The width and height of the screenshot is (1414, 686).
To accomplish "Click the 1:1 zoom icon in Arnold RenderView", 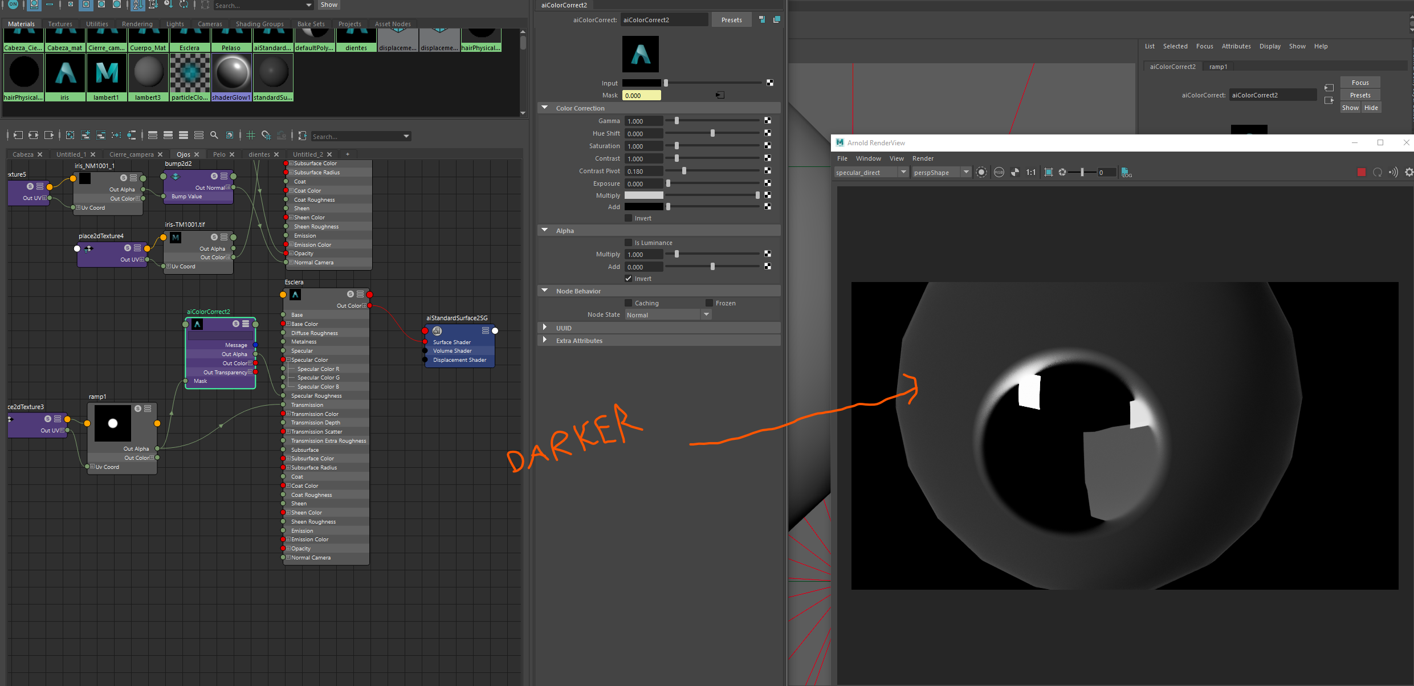I will click(x=1030, y=171).
